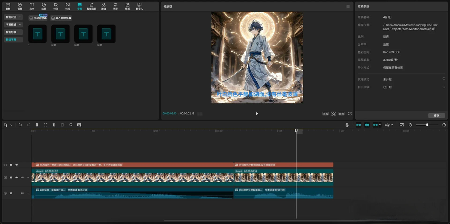Click the subtitle edit icon in the timeline toolbar
The width and height of the screenshot is (450, 224).
[79, 125]
